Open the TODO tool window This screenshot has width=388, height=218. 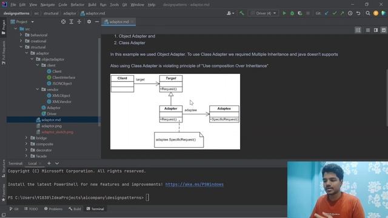click(x=31, y=209)
